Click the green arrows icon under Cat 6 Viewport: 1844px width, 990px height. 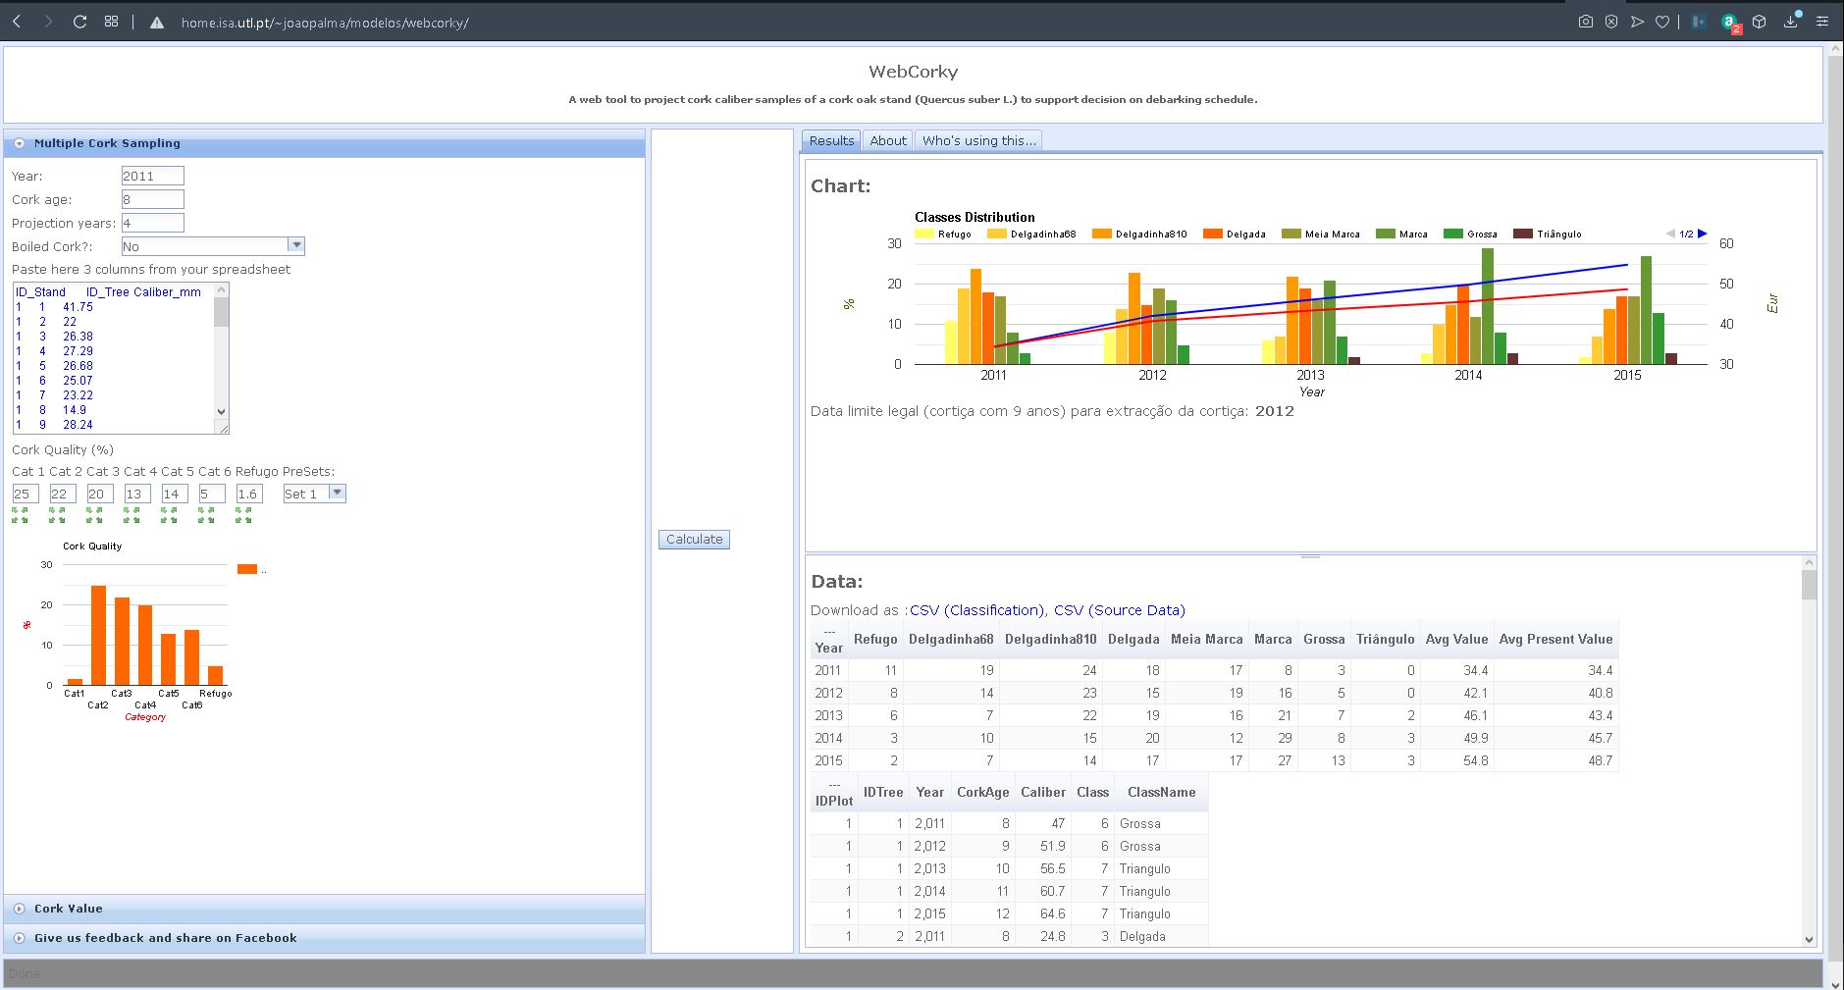[206, 514]
